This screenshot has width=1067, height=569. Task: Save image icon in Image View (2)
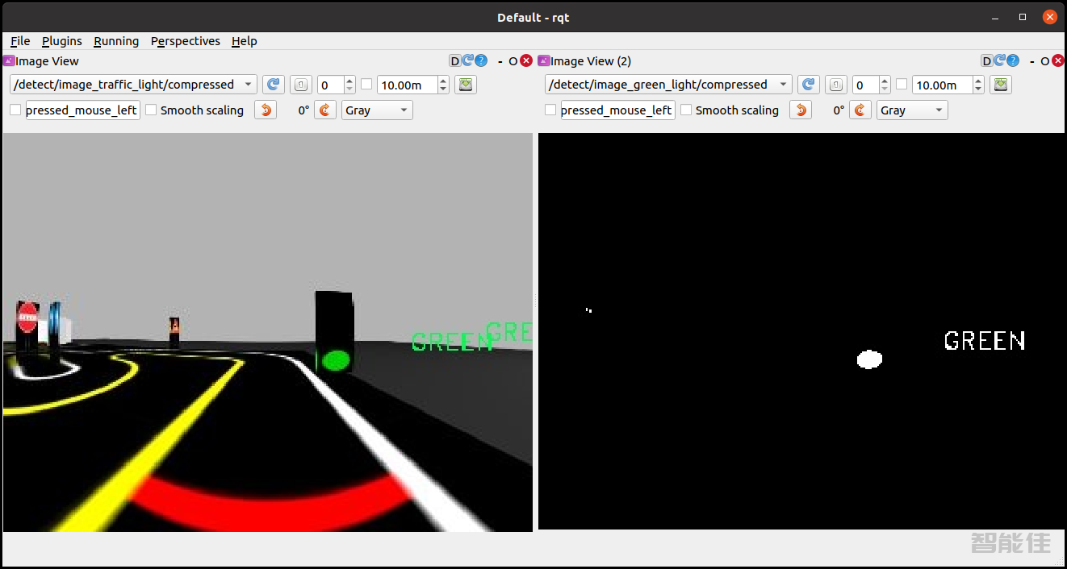tap(1001, 85)
